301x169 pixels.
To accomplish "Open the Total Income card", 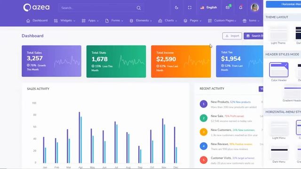I will coord(181,61).
